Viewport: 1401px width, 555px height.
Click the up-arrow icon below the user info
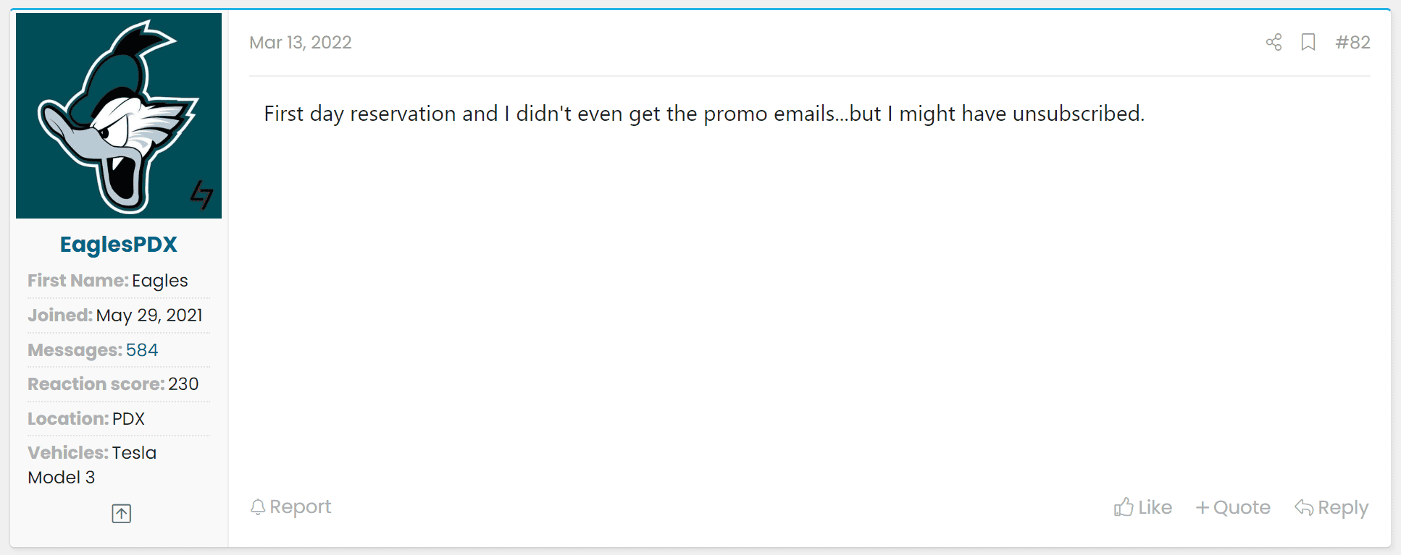(122, 514)
